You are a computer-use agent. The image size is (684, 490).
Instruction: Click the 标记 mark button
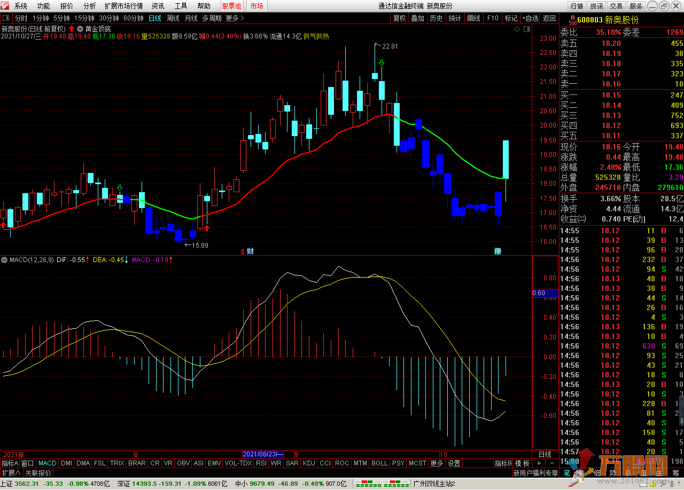click(511, 18)
